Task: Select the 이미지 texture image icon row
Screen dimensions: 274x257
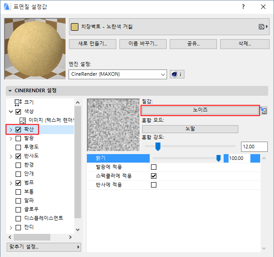Action: pos(23,121)
